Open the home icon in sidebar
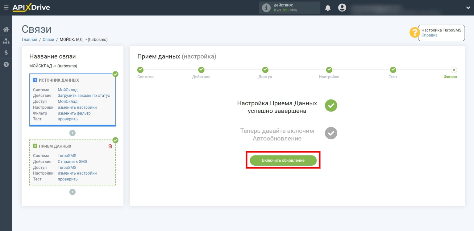 [6, 30]
